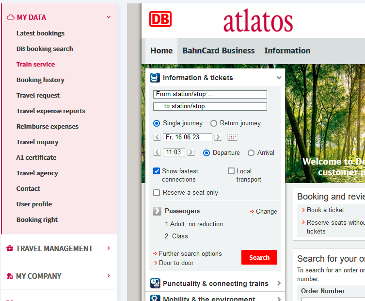The image size is (365, 301).
Task: Open Latest bookings in sidebar
Action: [41, 33]
